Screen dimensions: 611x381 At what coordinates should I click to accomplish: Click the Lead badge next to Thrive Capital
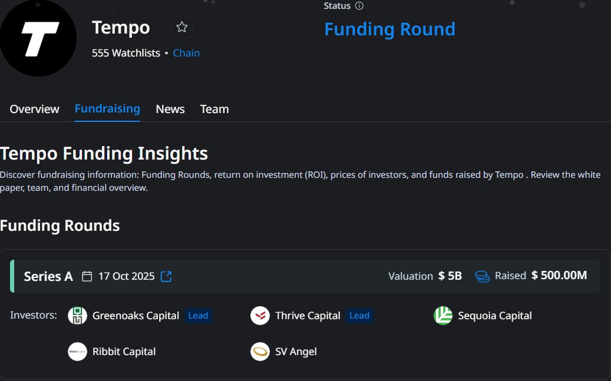(x=359, y=316)
